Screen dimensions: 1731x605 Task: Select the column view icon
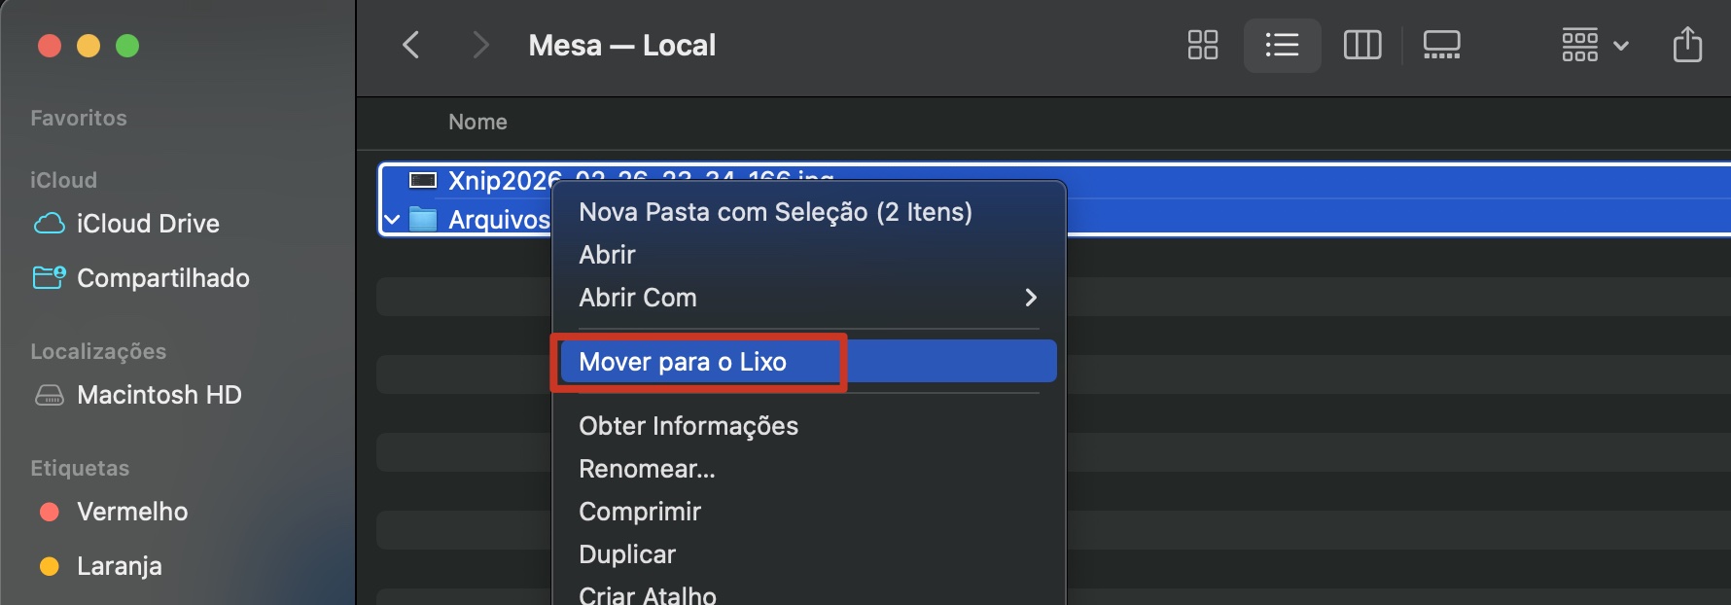[x=1361, y=44]
